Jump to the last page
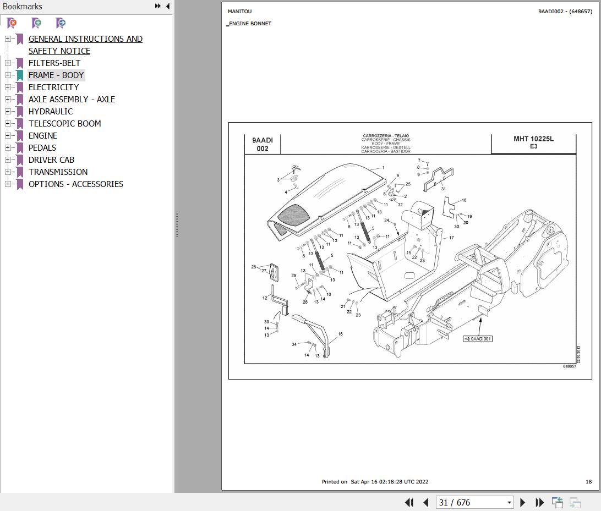This screenshot has width=601, height=511. [540, 503]
